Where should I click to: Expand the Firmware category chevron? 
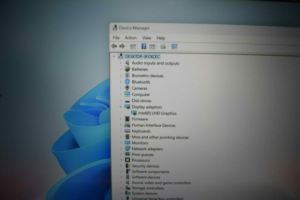[x=121, y=119]
